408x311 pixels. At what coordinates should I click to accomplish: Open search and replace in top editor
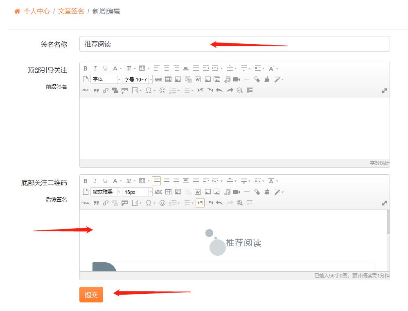pos(240,90)
